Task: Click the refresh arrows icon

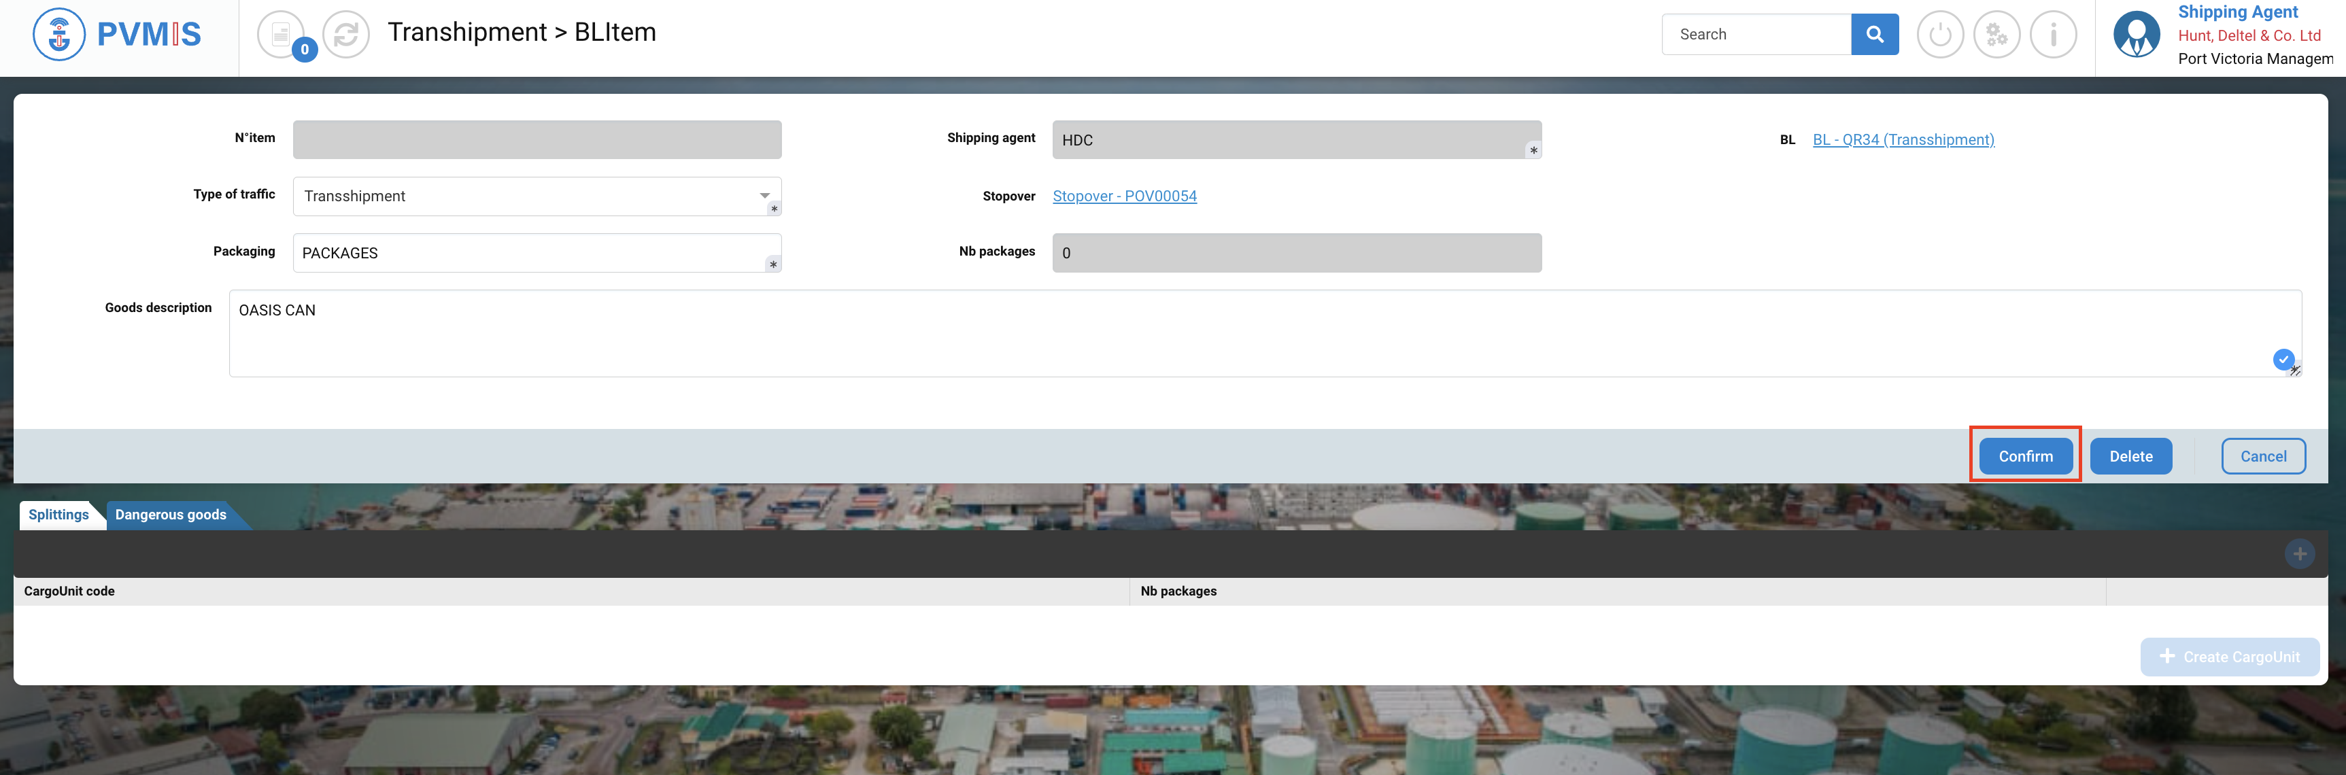Action: [346, 35]
